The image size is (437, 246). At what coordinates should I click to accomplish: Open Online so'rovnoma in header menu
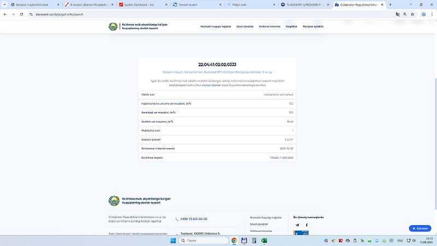click(269, 26)
